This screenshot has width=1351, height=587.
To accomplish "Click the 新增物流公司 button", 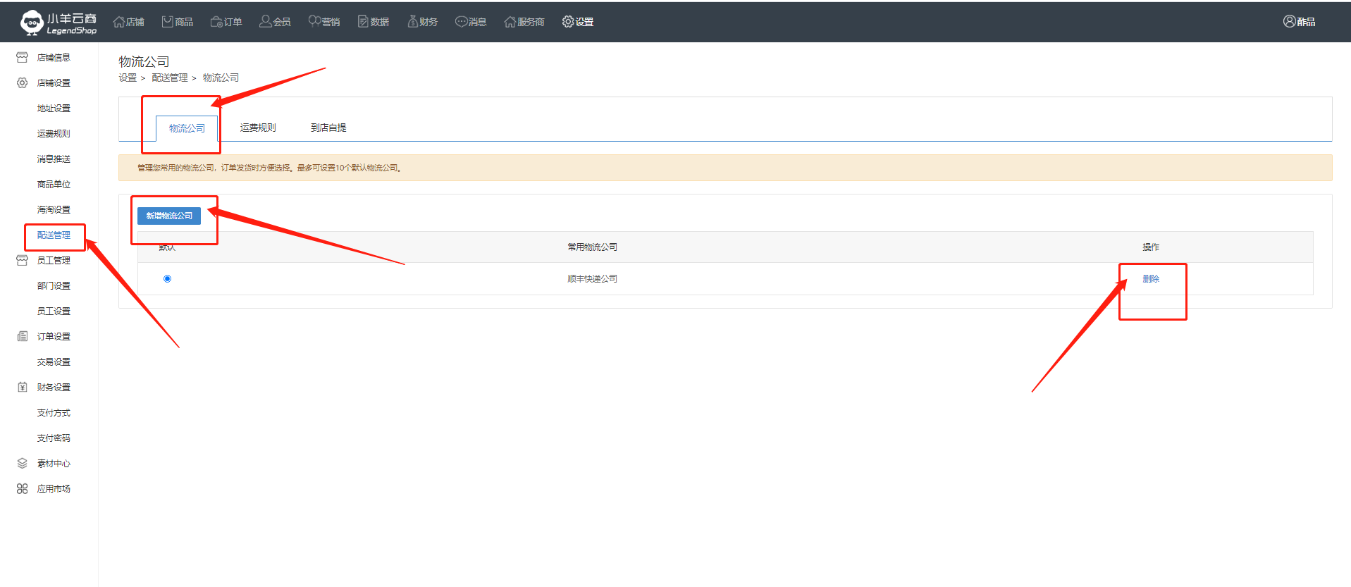I will [169, 216].
